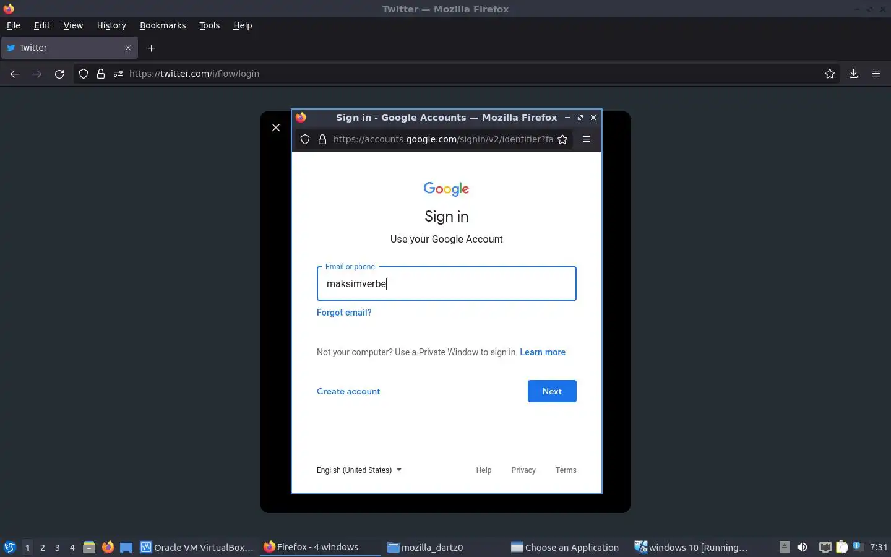
Task: Click the volume speaker icon in tray
Action: tap(802, 547)
